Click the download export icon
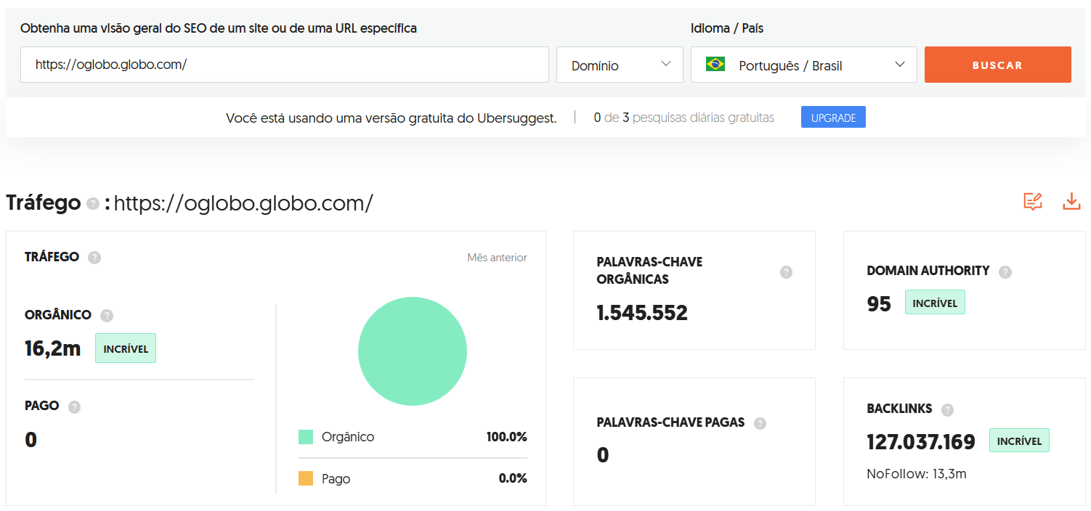This screenshot has height=511, width=1091. (x=1071, y=202)
